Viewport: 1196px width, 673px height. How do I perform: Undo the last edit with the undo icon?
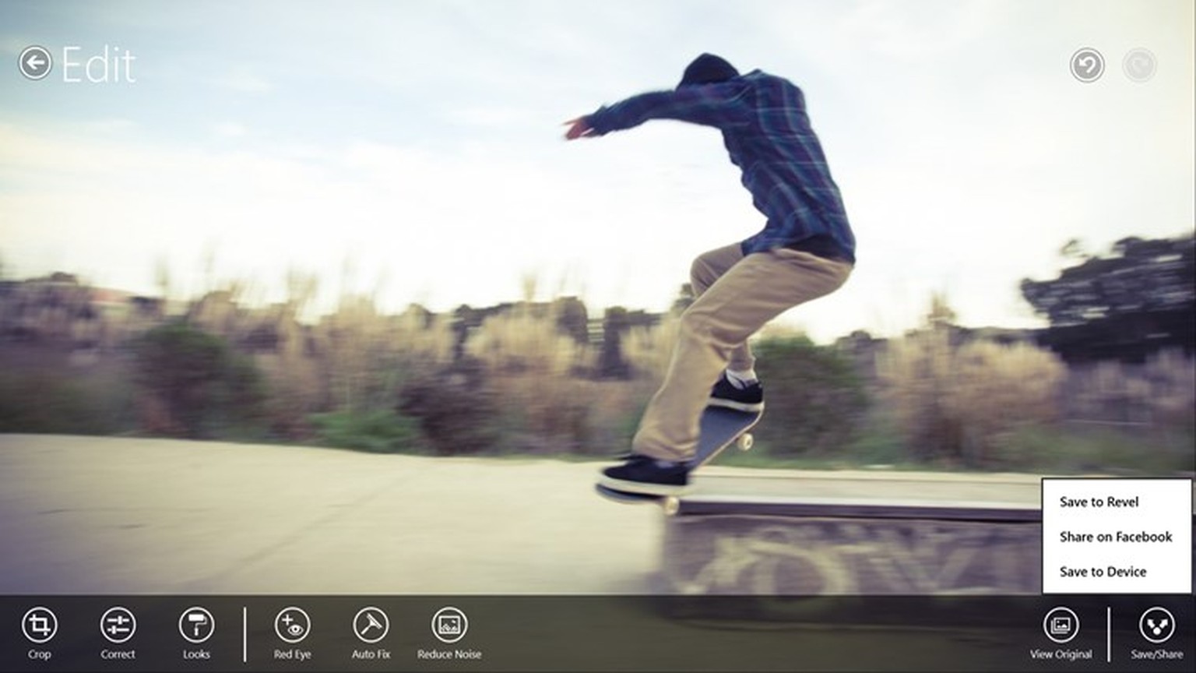[x=1086, y=65]
